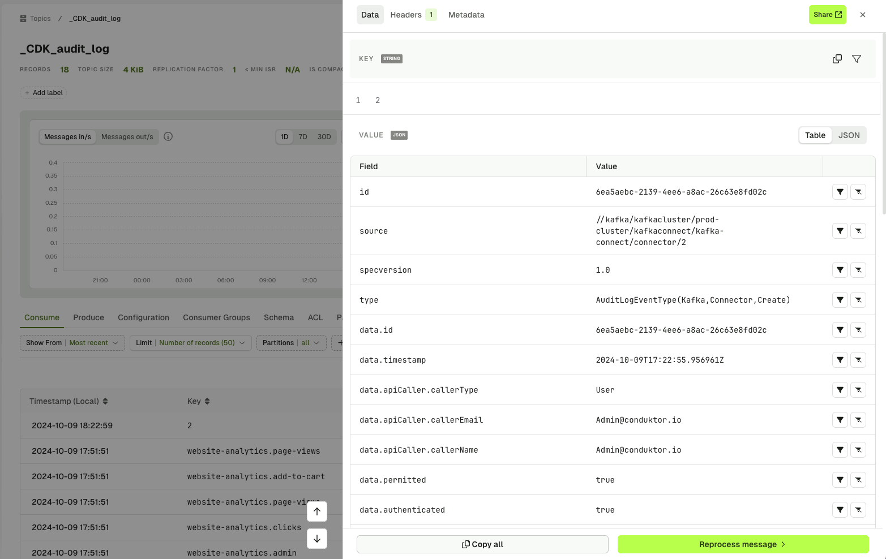This screenshot has width=886, height=559.
Task: Switch to the Consume tab
Action: [x=42, y=317]
